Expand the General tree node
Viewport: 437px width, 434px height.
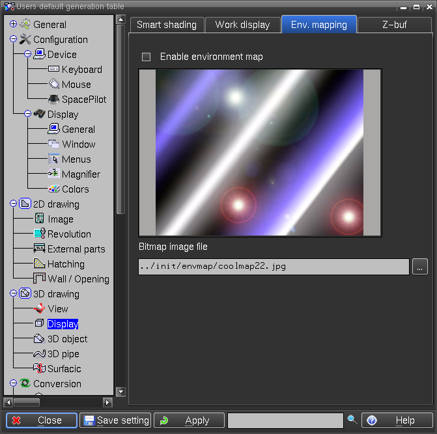(14, 25)
